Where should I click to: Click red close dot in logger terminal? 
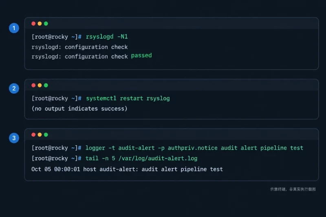(33, 135)
